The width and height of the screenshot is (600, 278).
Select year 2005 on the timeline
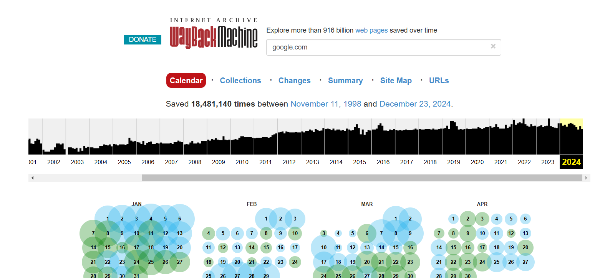[x=124, y=162]
